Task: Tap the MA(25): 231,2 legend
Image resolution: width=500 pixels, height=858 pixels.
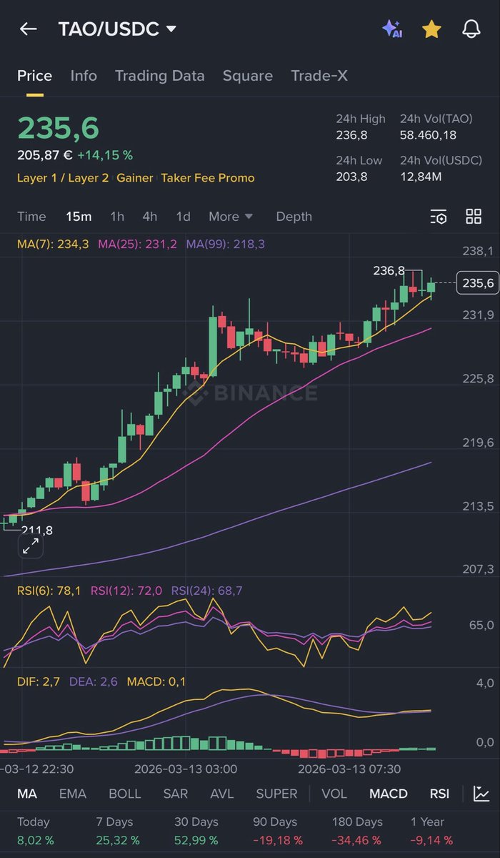Action: coord(137,244)
